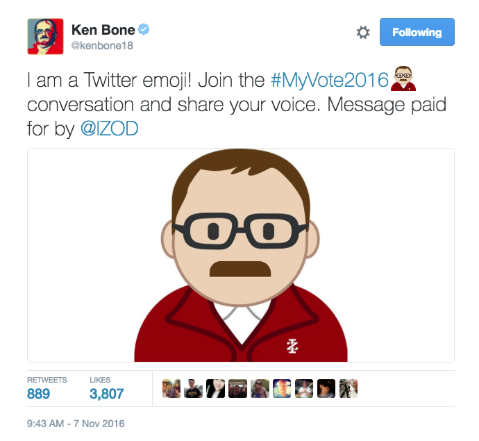Click the fourth liker avatar thumbnail
479x441 pixels.
click(x=237, y=388)
